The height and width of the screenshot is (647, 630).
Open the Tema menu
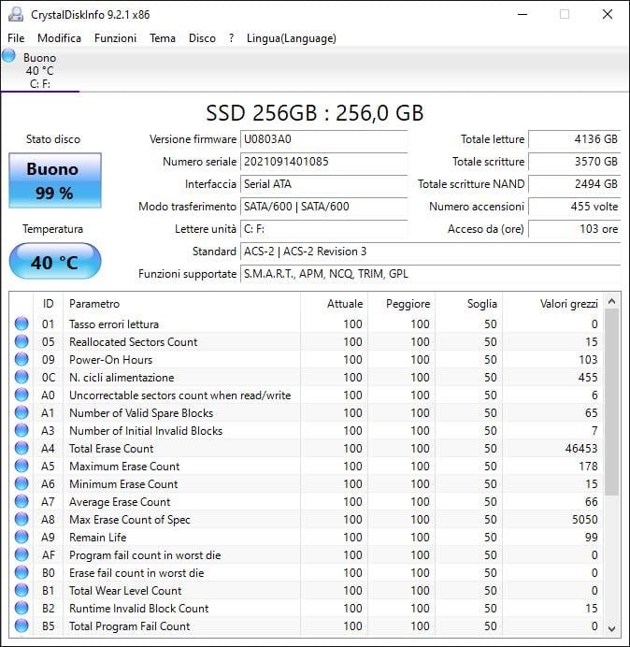point(163,38)
